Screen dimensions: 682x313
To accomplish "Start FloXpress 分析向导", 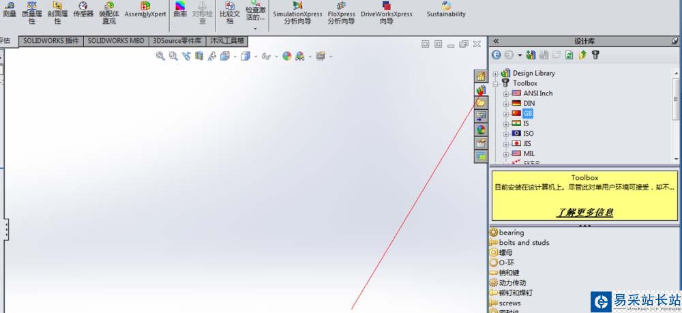I will [x=342, y=12].
